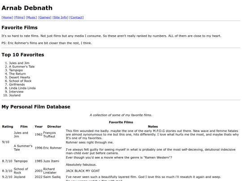Image resolution: width=242 pixels, height=181 pixels.
Task: Click 'Tampopo' in the numbered favorites list
Action: [x=16, y=70]
